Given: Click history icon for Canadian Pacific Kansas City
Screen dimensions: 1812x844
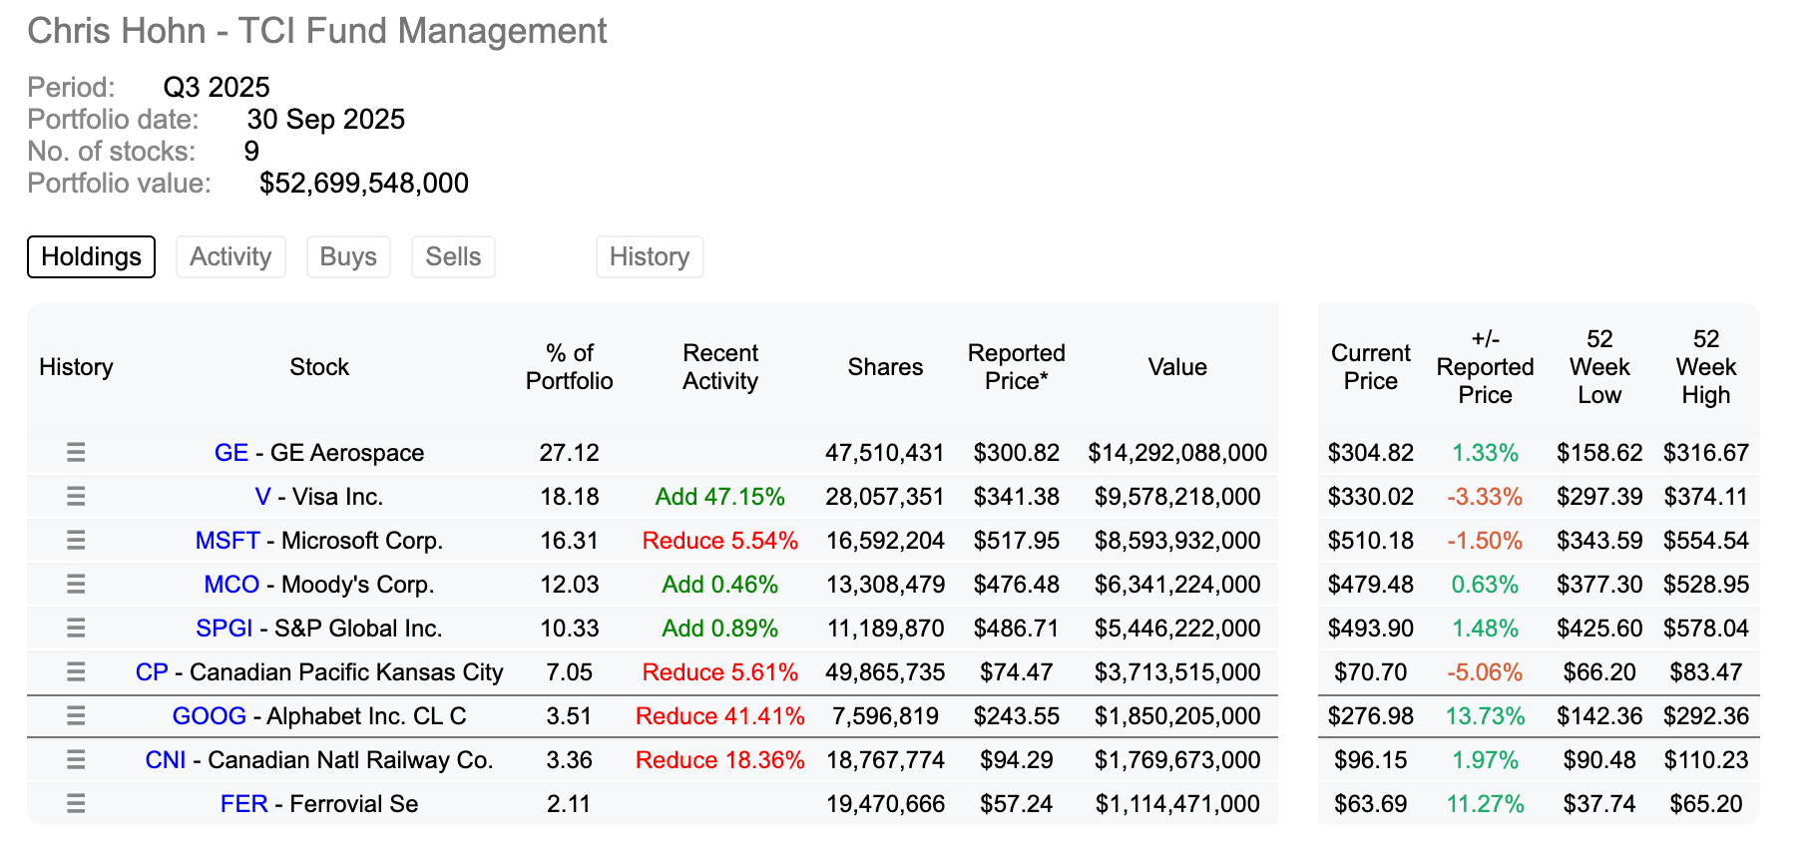Looking at the screenshot, I should point(76,672).
